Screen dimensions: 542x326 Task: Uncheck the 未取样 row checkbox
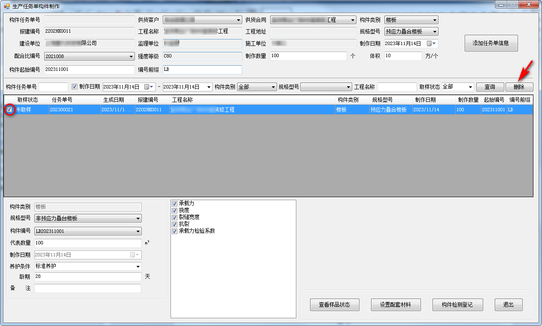(x=9, y=110)
